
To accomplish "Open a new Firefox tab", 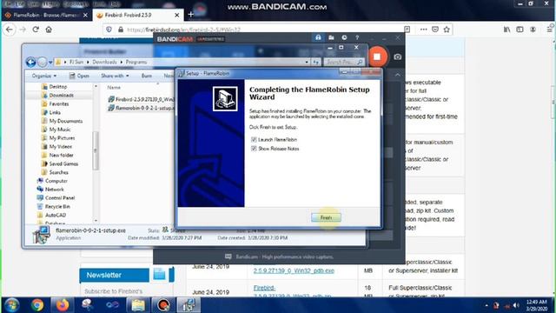I will point(191,15).
